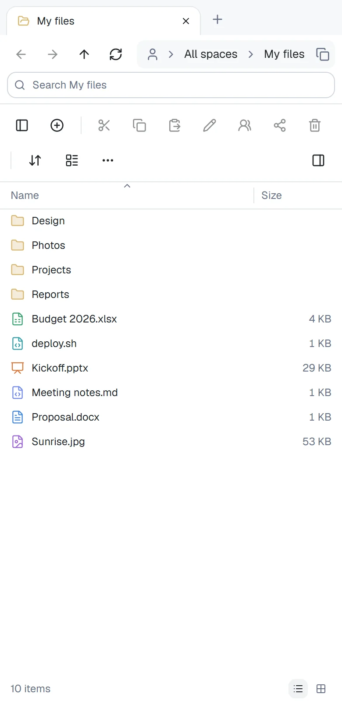Click the Kickoff.pptx presentation icon
342x701 pixels.
tap(18, 368)
